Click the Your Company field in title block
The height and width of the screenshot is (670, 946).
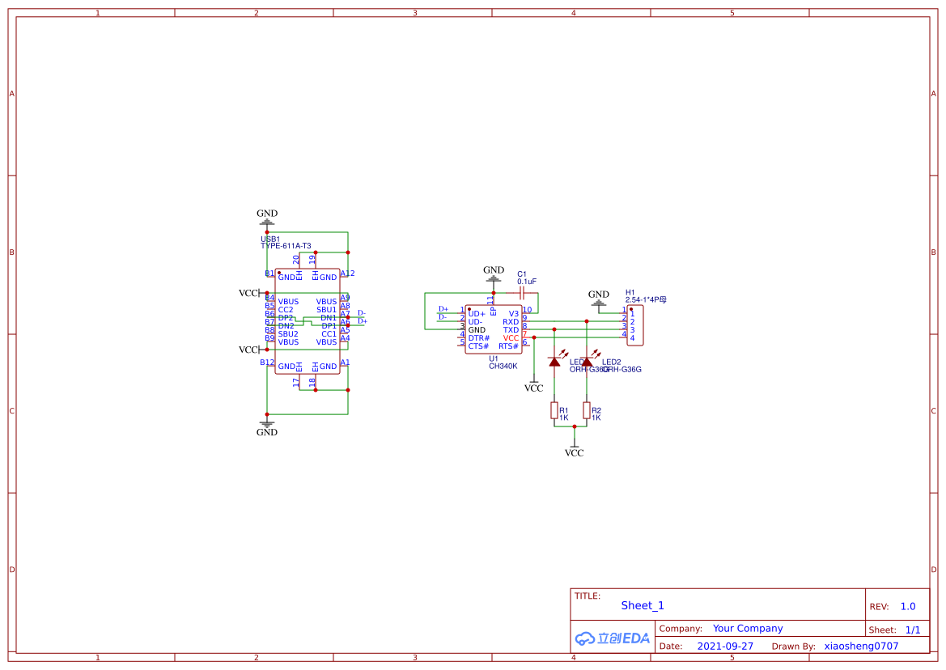(748, 628)
